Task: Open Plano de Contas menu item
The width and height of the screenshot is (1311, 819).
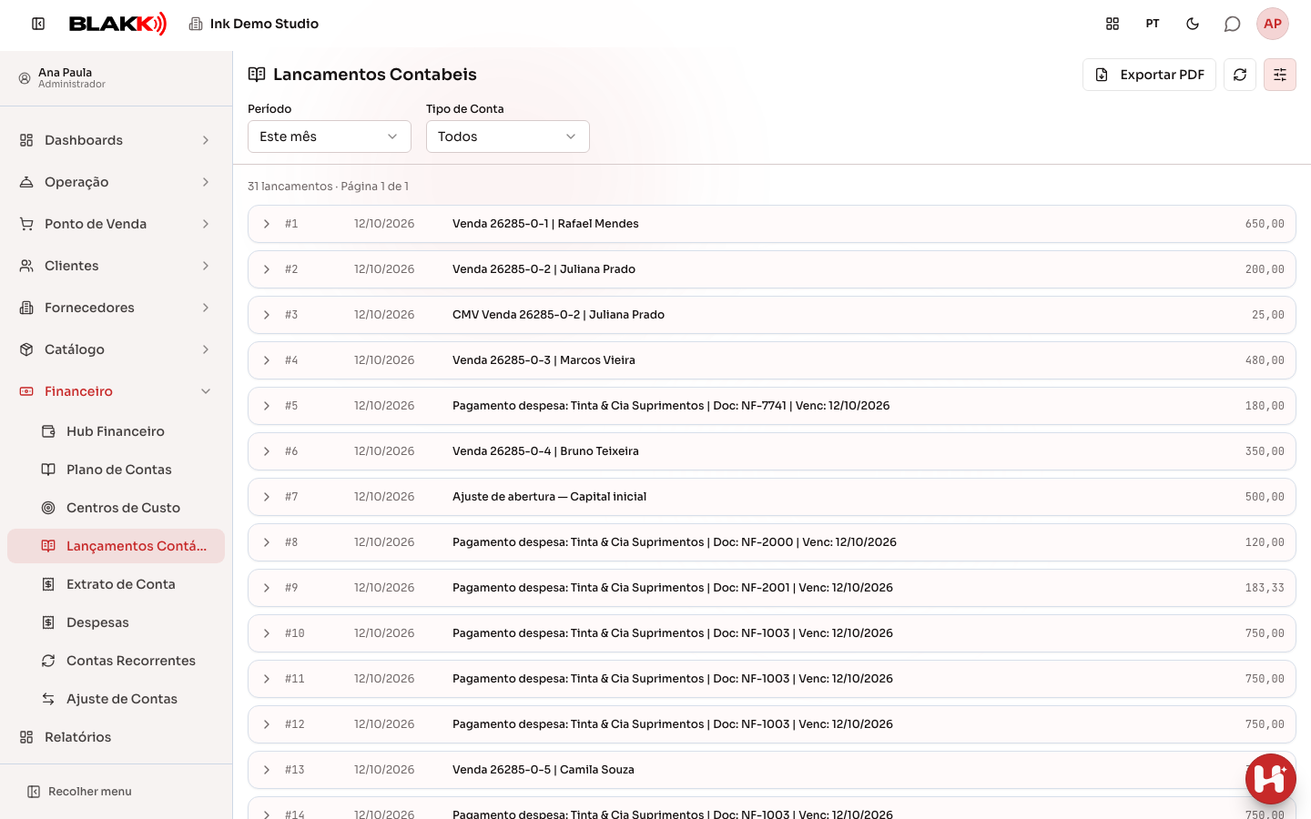Action: pos(116,470)
